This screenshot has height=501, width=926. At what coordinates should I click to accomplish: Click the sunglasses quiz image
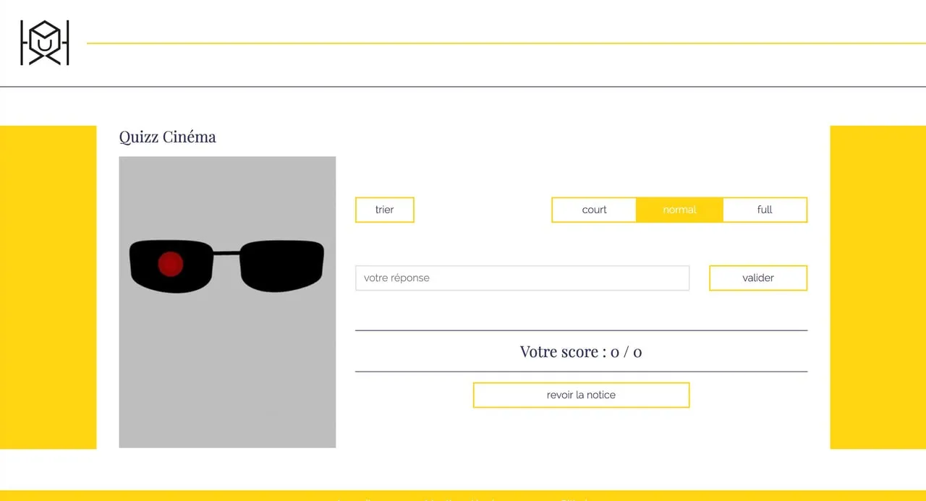pyautogui.click(x=227, y=302)
